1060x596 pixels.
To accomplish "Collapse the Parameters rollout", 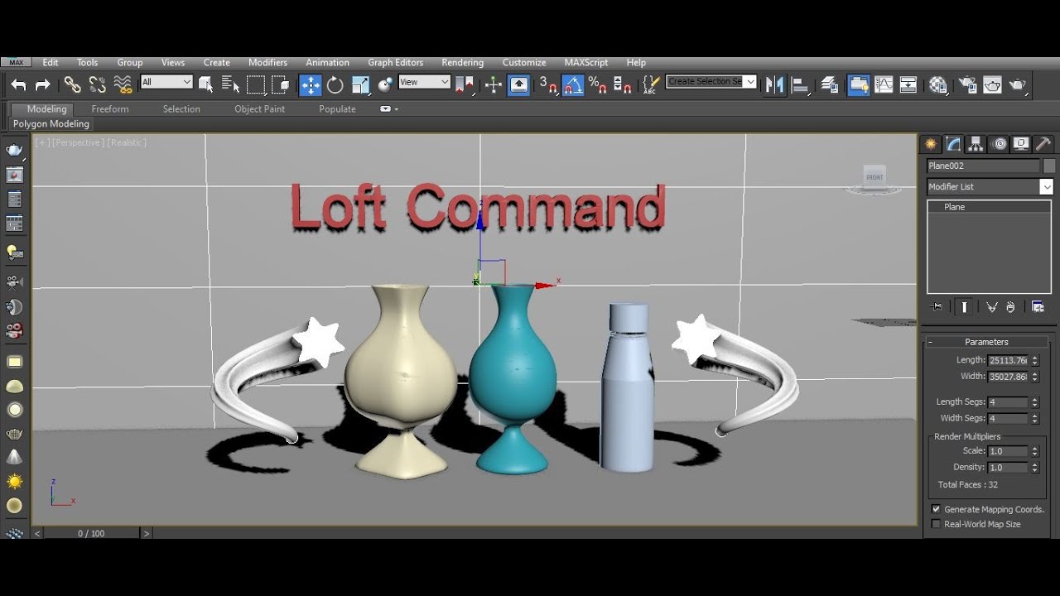I will [x=986, y=342].
